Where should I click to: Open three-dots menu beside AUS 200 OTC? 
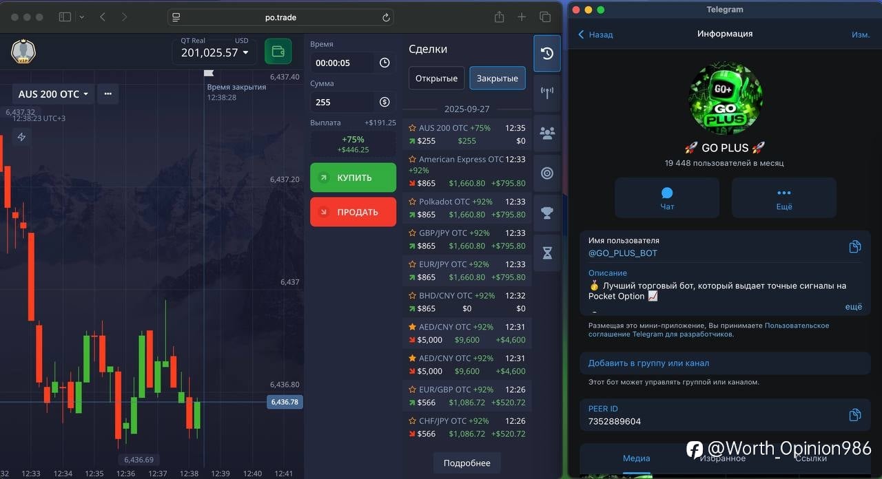point(108,94)
